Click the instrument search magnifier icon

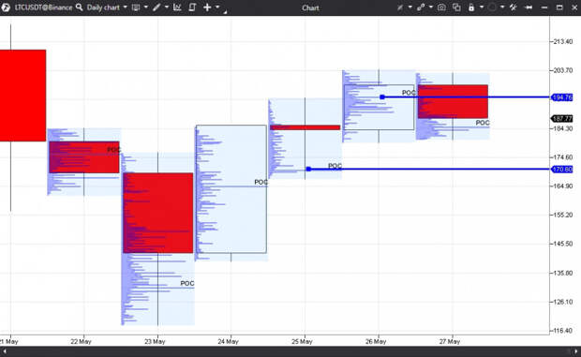pyautogui.click(x=79, y=7)
